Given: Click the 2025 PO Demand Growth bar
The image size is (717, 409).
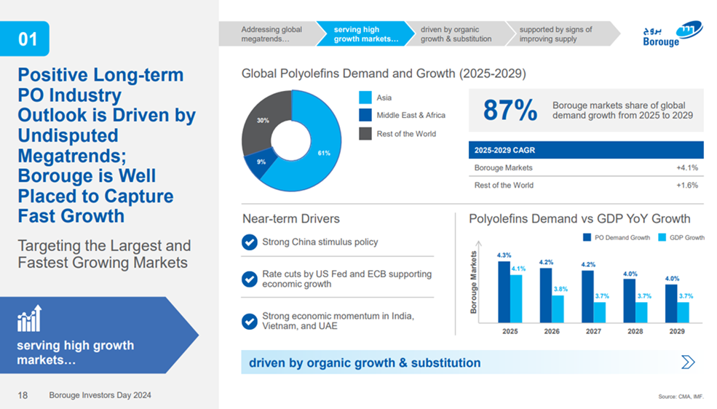Looking at the screenshot, I should [x=504, y=291].
